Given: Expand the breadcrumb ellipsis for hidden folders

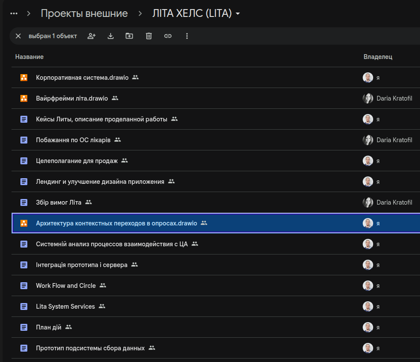Looking at the screenshot, I should click(x=14, y=13).
